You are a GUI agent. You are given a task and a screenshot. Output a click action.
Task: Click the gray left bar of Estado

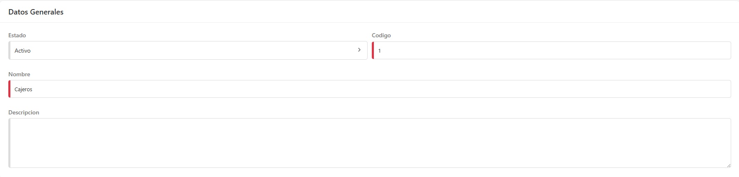pos(10,51)
